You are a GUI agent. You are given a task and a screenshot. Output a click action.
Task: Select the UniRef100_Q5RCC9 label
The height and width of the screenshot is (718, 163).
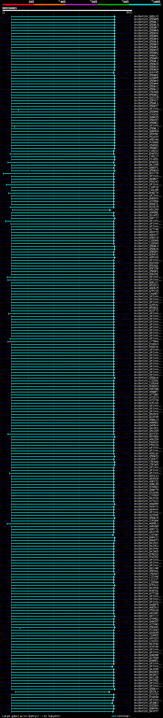coord(146,238)
